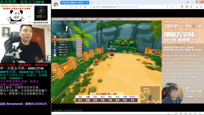Viewport: 204px width, 115px height.
Task: Open the red game controller extension
Action: click(x=187, y=7)
